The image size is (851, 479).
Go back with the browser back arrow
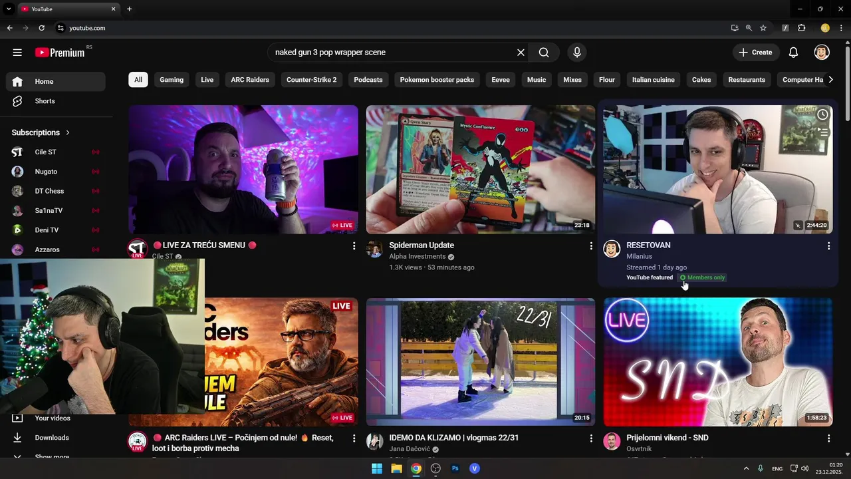pyautogui.click(x=9, y=28)
